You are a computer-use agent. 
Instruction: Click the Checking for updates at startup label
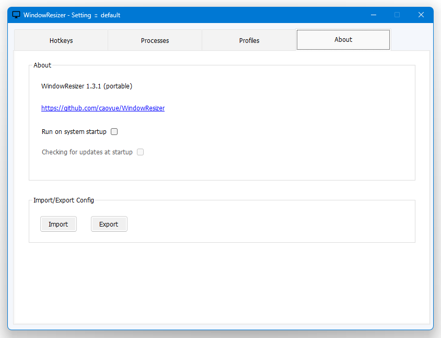click(87, 152)
